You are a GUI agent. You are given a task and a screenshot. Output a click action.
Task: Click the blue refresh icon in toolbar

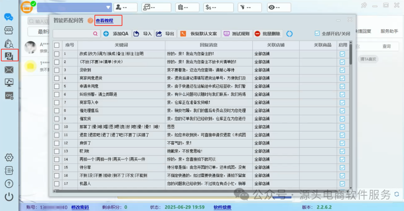click(x=289, y=34)
